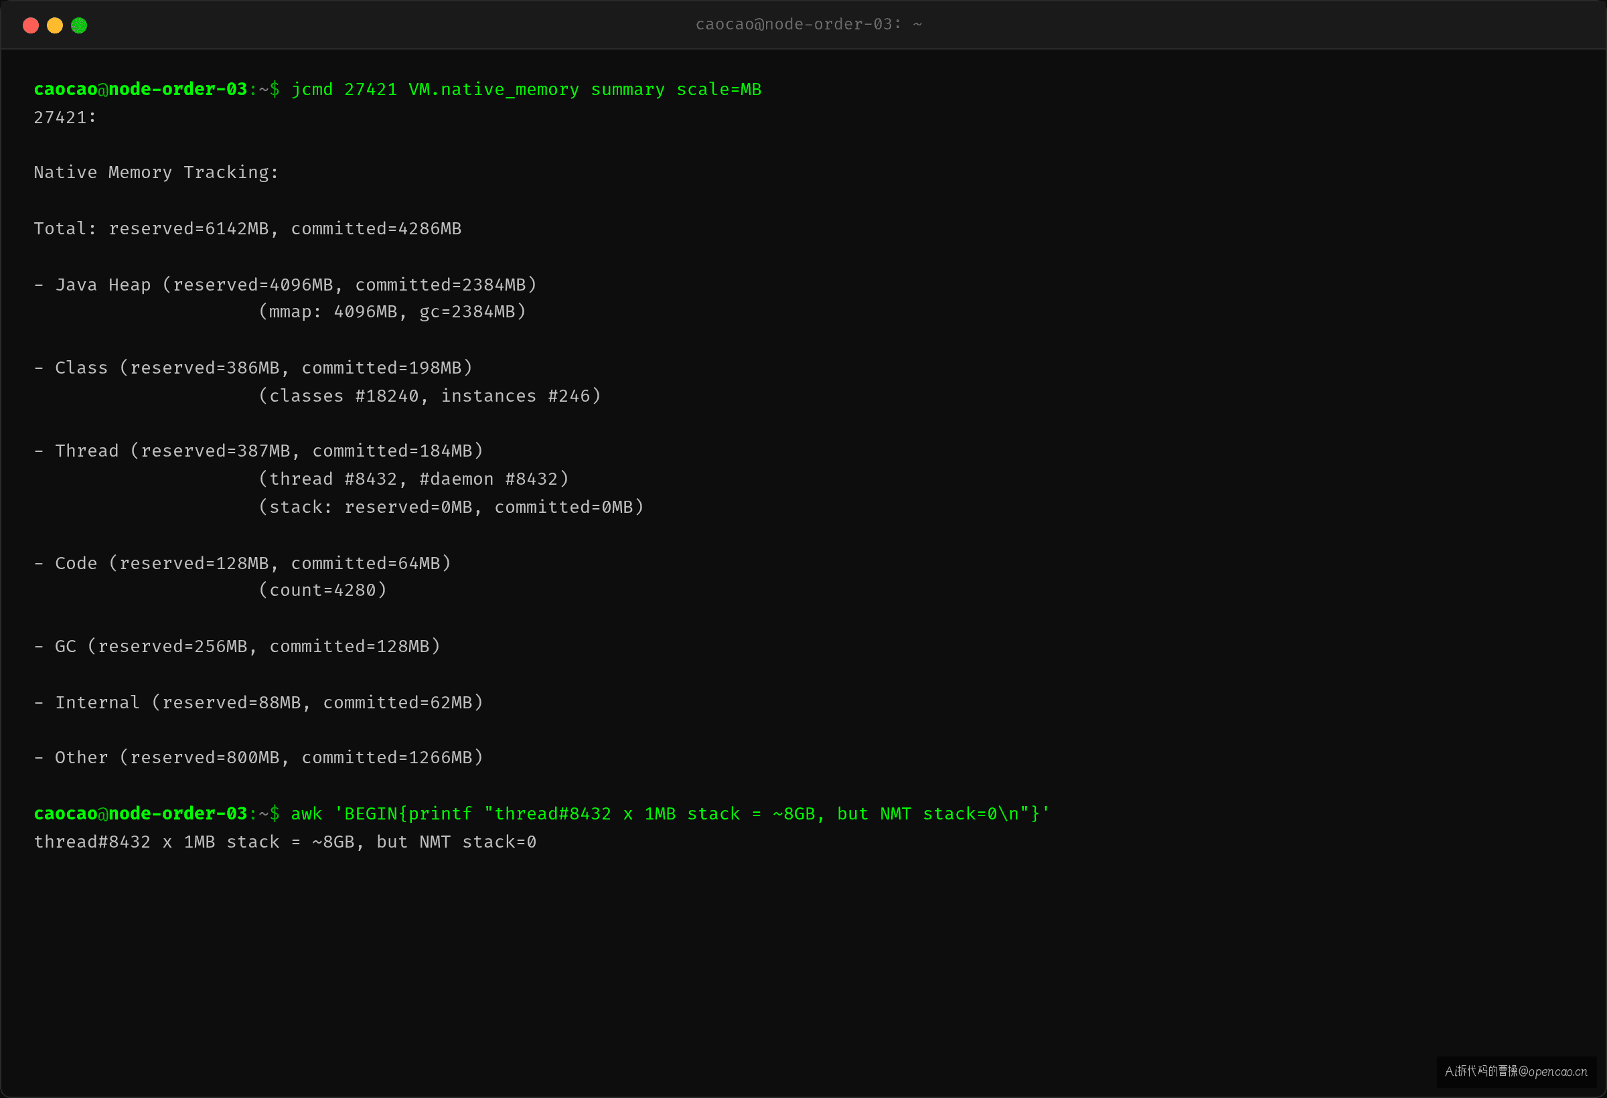
Task: Click the second caocao@node-order-03 prompt
Action: point(157,813)
